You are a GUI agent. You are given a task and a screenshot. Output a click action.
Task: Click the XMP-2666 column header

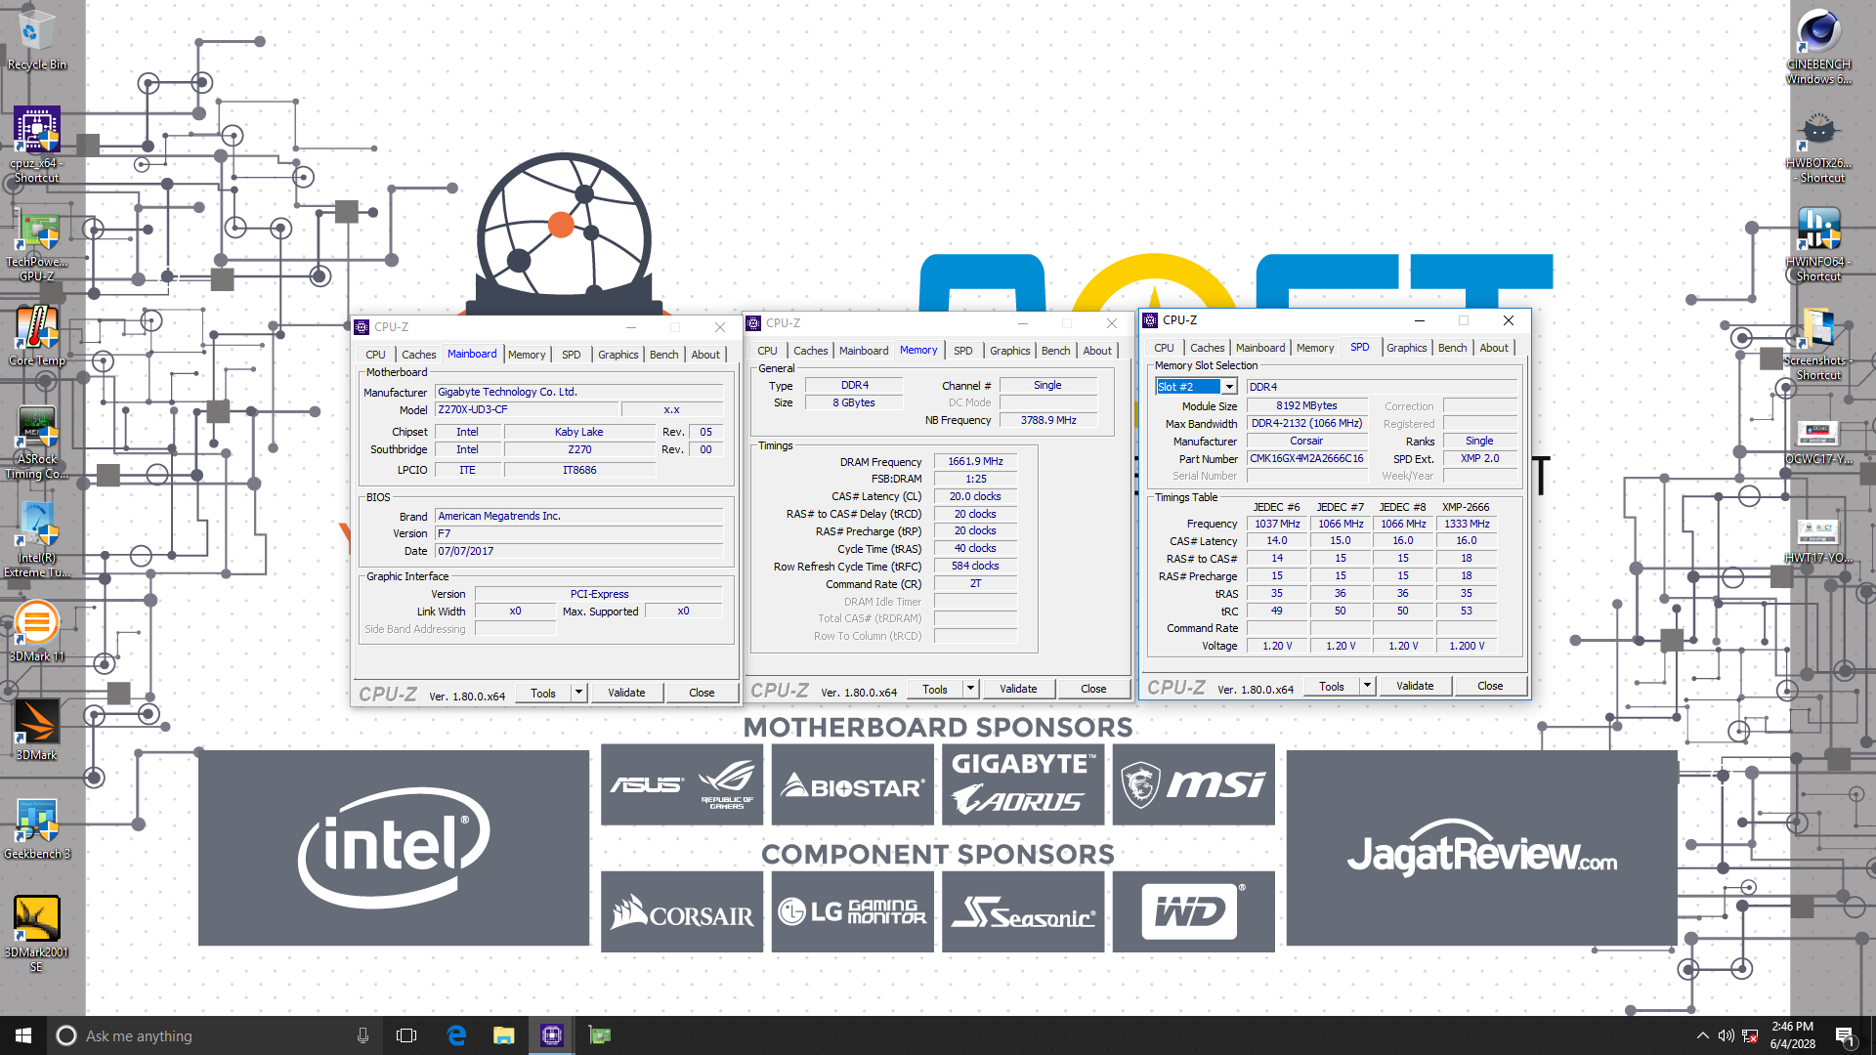coord(1466,507)
